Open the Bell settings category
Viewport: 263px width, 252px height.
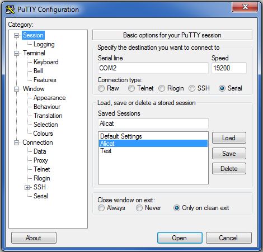tap(38, 71)
